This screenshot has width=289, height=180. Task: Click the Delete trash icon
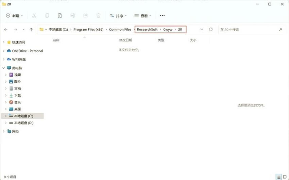pyautogui.click(x=98, y=16)
